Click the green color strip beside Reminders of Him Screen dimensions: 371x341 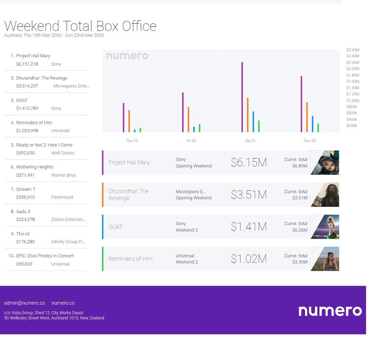tap(103, 259)
